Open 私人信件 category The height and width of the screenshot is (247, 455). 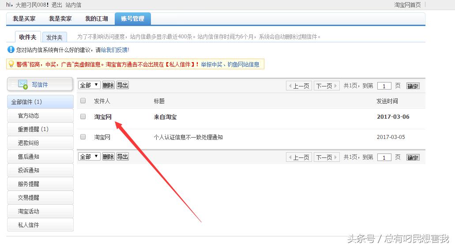tap(40, 225)
